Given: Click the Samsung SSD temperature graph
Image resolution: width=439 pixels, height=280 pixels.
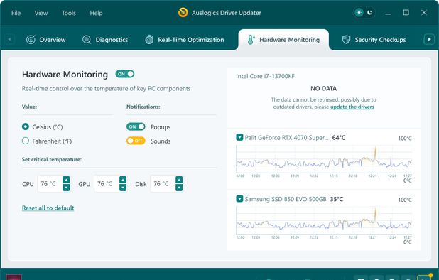Looking at the screenshot, I should point(324,220).
